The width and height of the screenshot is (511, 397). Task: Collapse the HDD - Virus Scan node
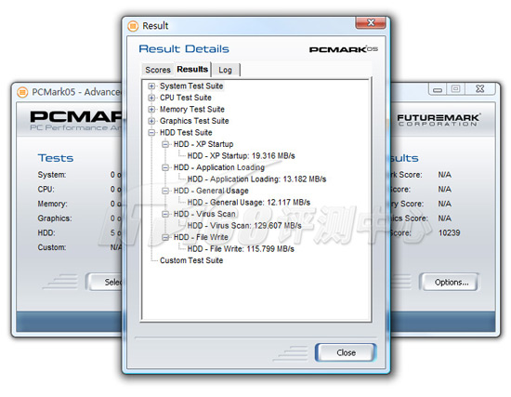pyautogui.click(x=165, y=214)
